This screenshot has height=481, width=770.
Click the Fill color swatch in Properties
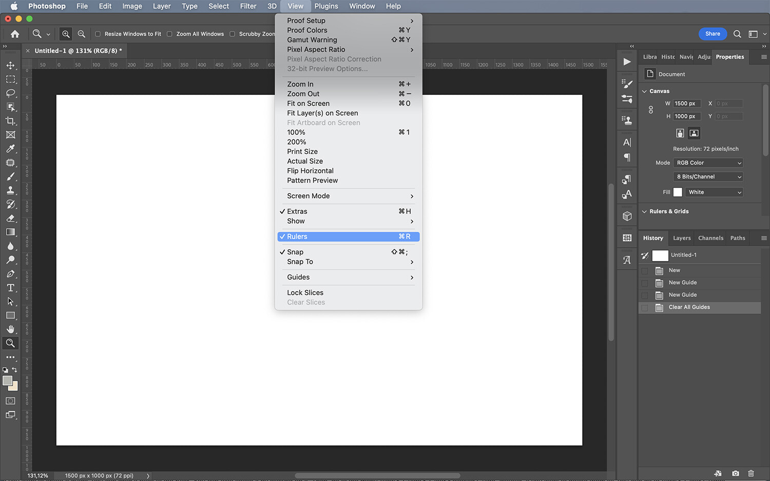click(x=678, y=192)
